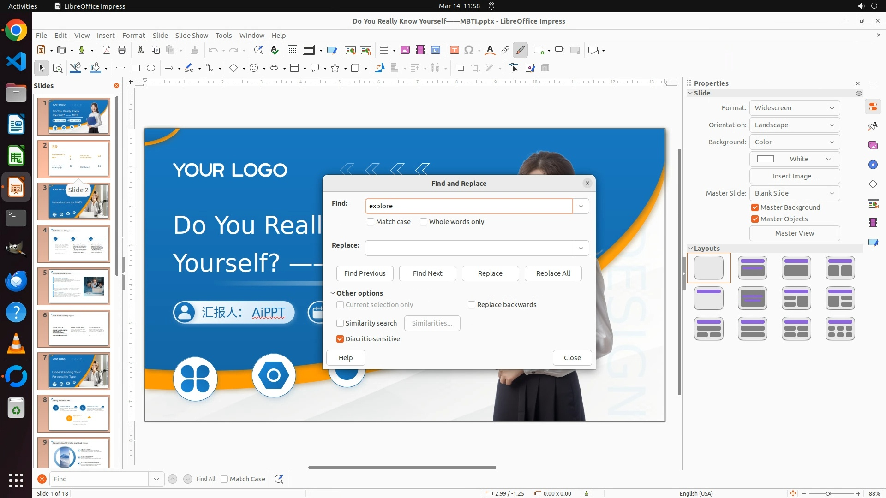The height and width of the screenshot is (498, 886).
Task: Open the Format Widescreen dropdown
Action: point(794,108)
